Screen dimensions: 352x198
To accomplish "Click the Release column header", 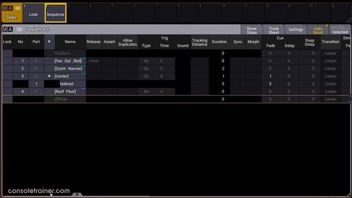I will (x=94, y=42).
